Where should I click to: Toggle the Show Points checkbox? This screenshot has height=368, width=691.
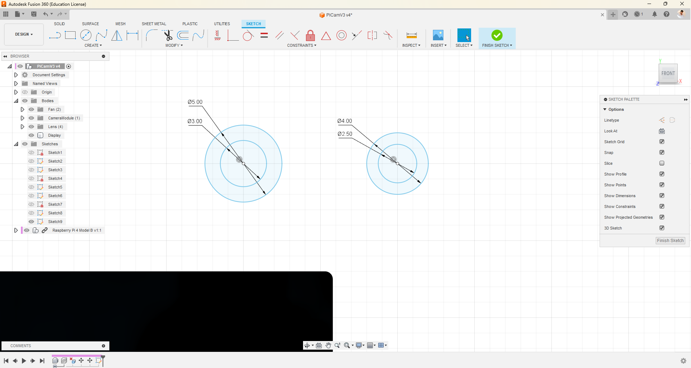click(x=662, y=185)
